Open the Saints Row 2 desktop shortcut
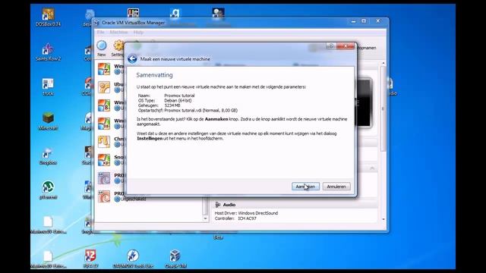The height and width of the screenshot is (273, 486). pos(48,52)
